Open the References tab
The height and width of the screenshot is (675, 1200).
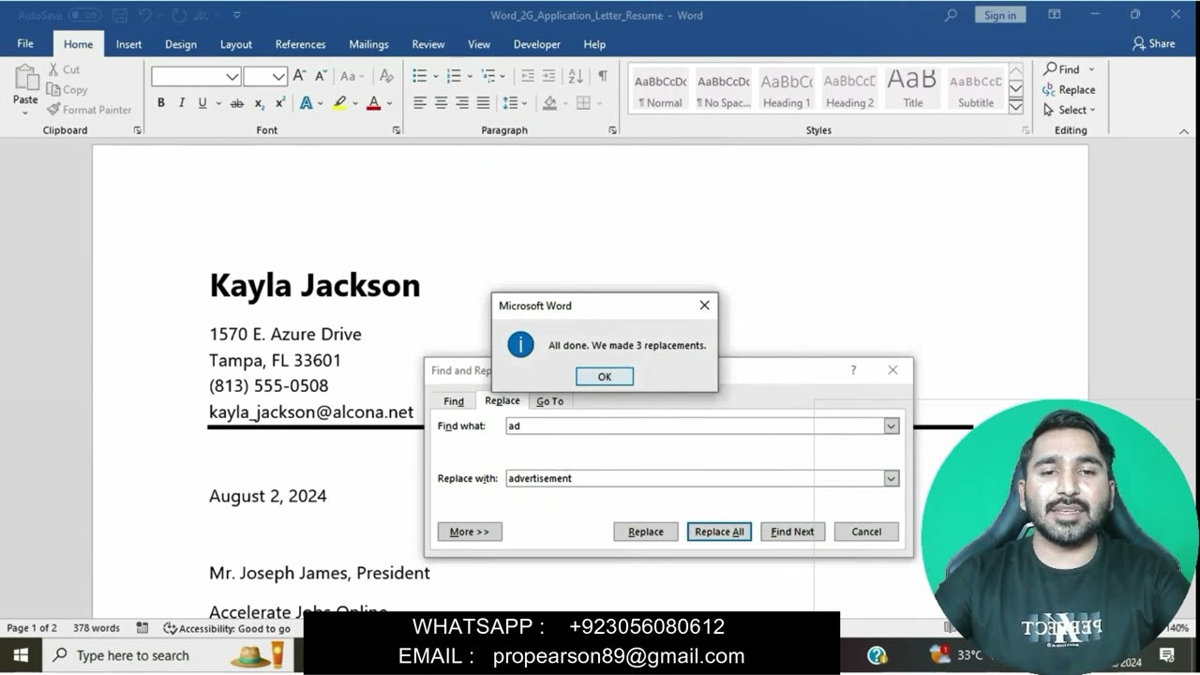click(x=300, y=44)
